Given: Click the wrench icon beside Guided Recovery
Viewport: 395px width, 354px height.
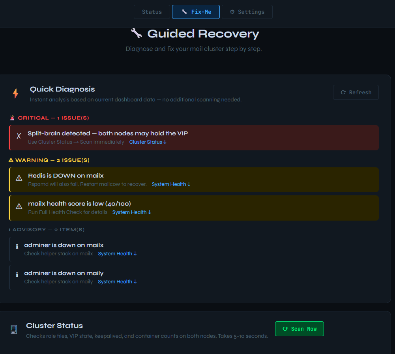Looking at the screenshot, I should (136, 33).
